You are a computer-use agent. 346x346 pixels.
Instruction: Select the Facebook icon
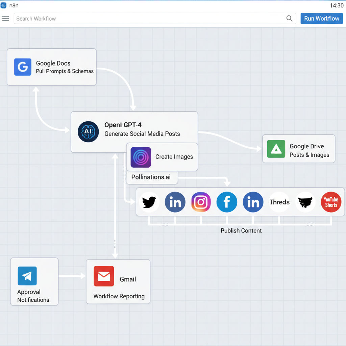[227, 202]
